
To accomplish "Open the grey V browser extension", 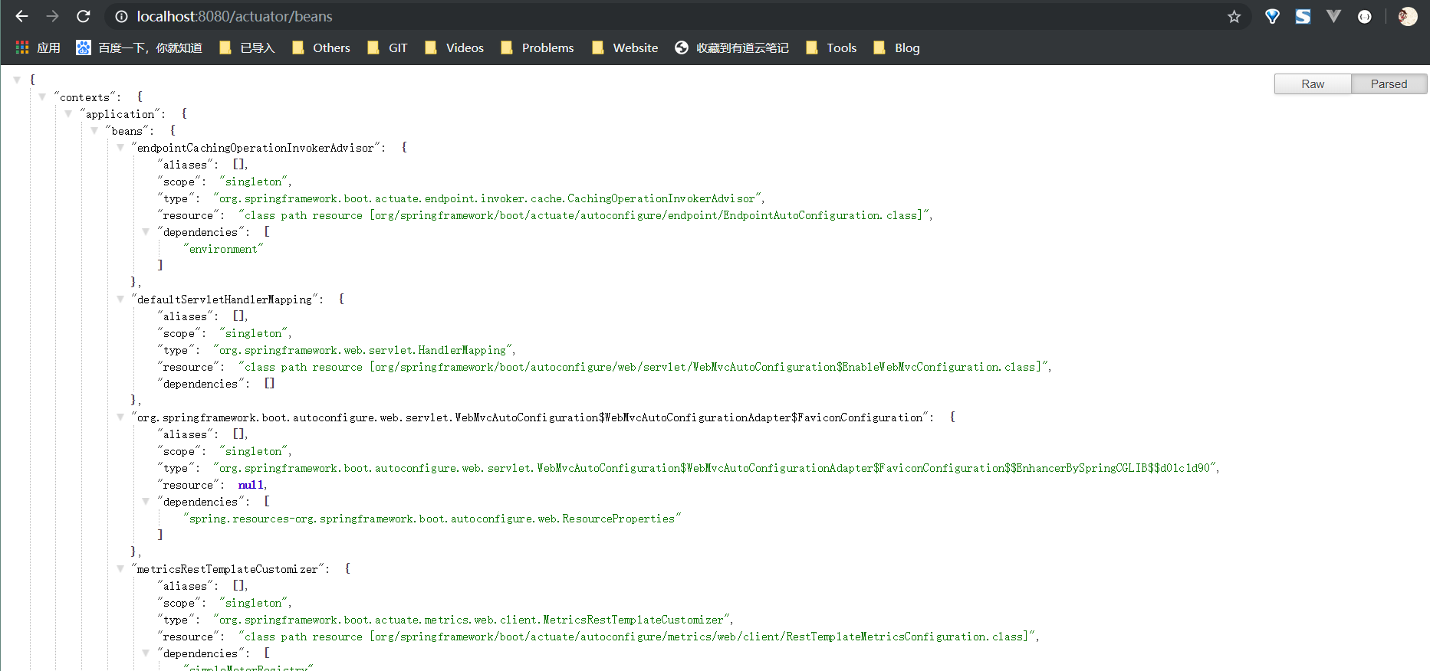I will point(1333,16).
